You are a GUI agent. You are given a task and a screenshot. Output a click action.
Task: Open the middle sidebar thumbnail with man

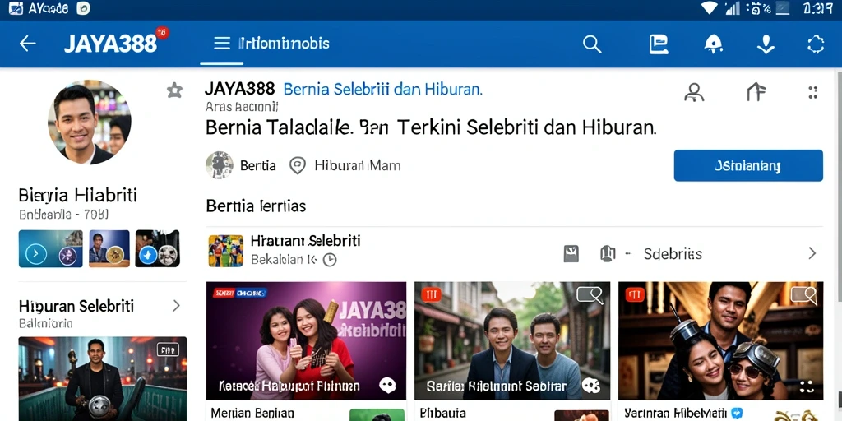click(x=109, y=248)
